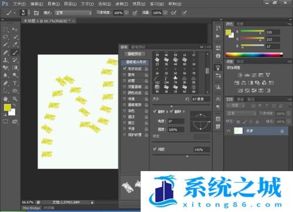293x212 pixels.
Task: Select the Zoom tool
Action: click(15, 99)
